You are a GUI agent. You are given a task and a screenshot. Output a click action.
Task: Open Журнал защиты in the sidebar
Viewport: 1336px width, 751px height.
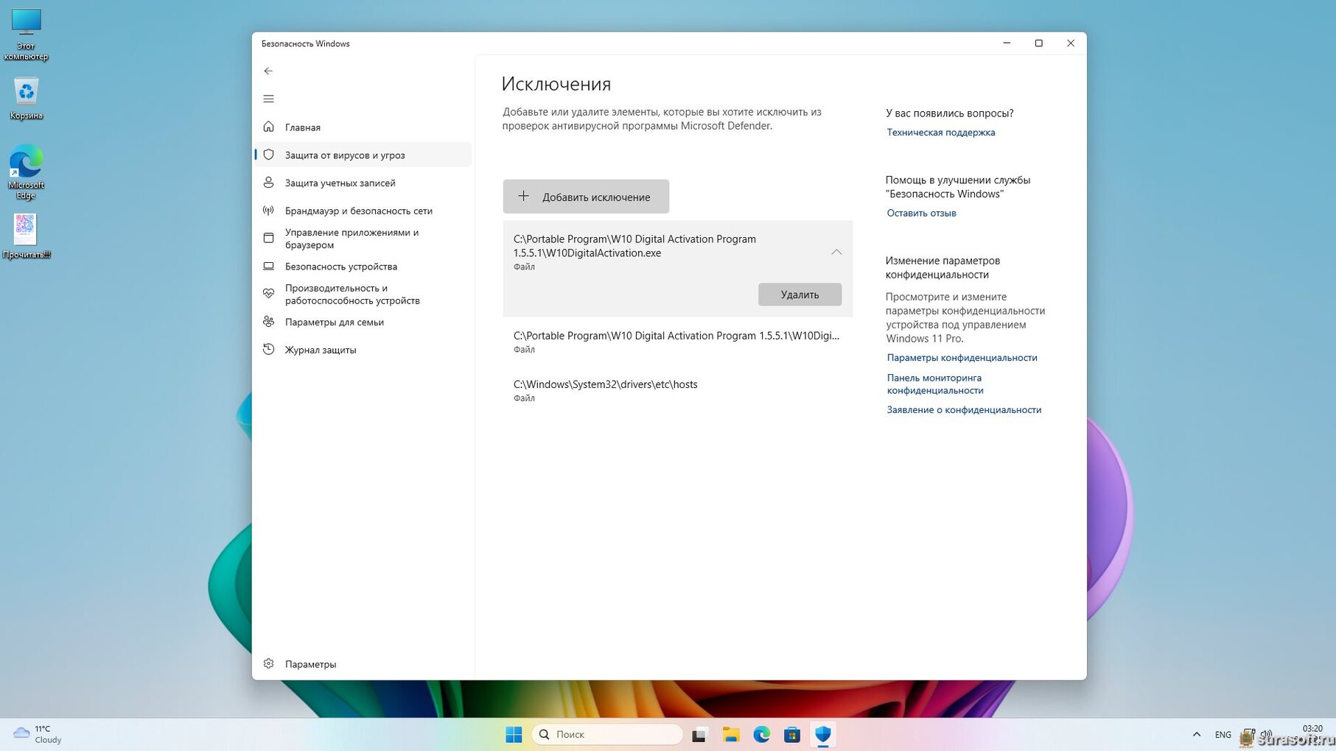(363, 350)
